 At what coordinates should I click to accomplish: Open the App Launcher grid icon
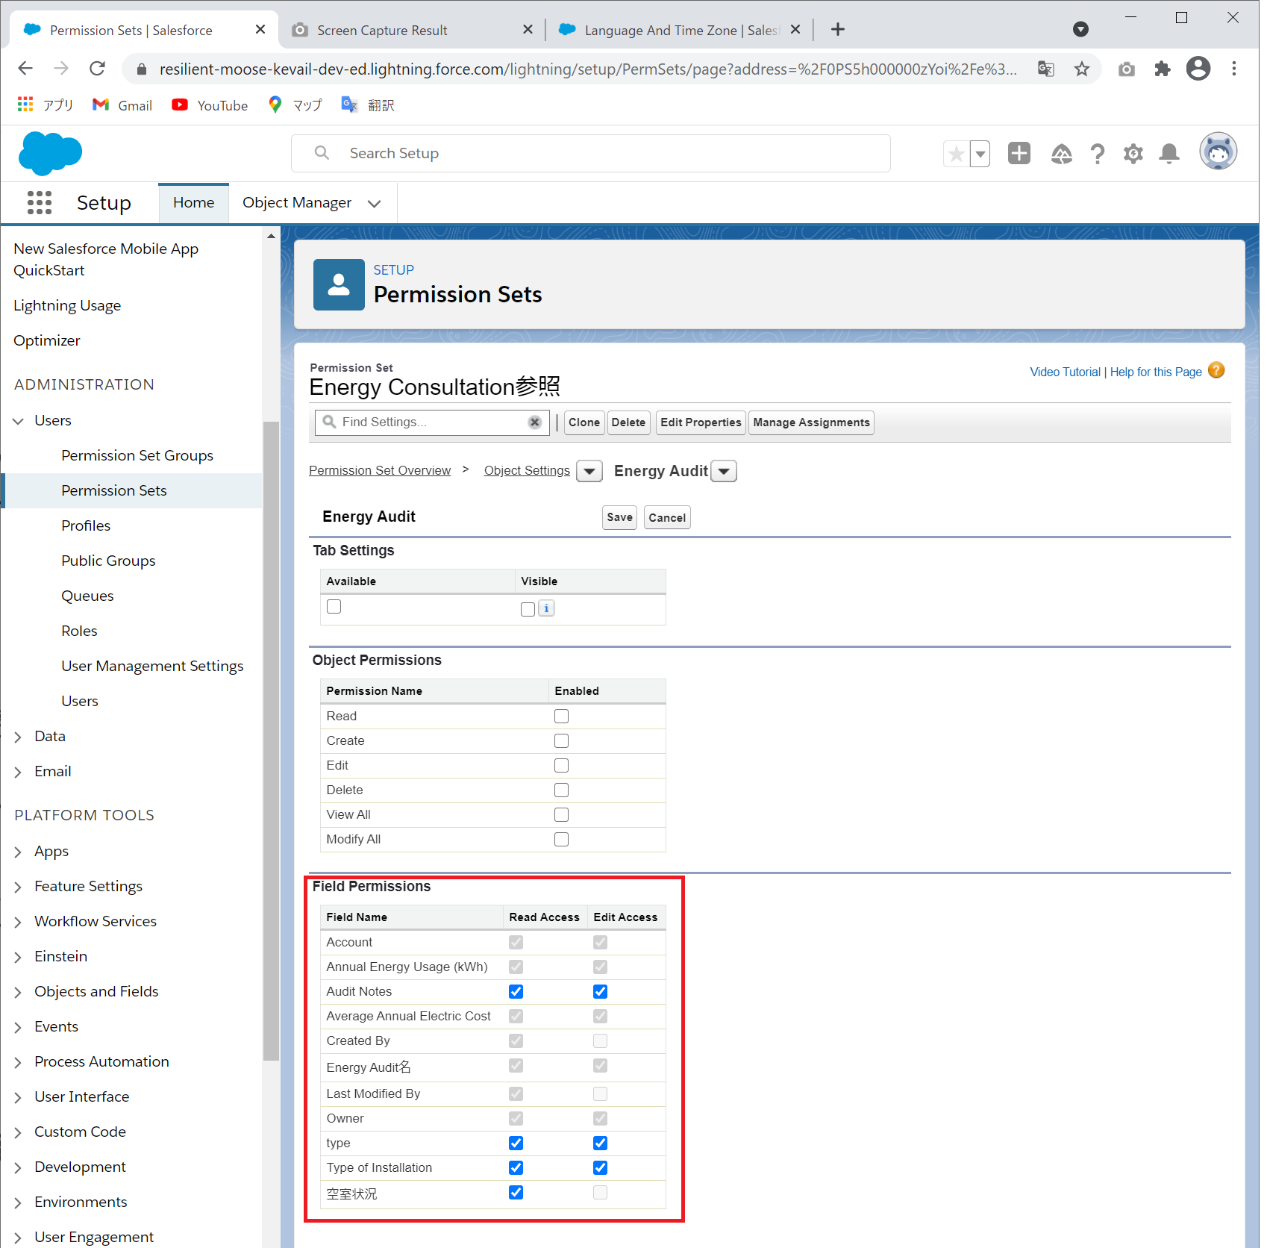tap(40, 202)
